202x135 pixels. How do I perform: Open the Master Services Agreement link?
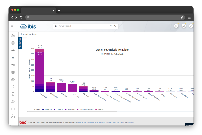(85, 122)
